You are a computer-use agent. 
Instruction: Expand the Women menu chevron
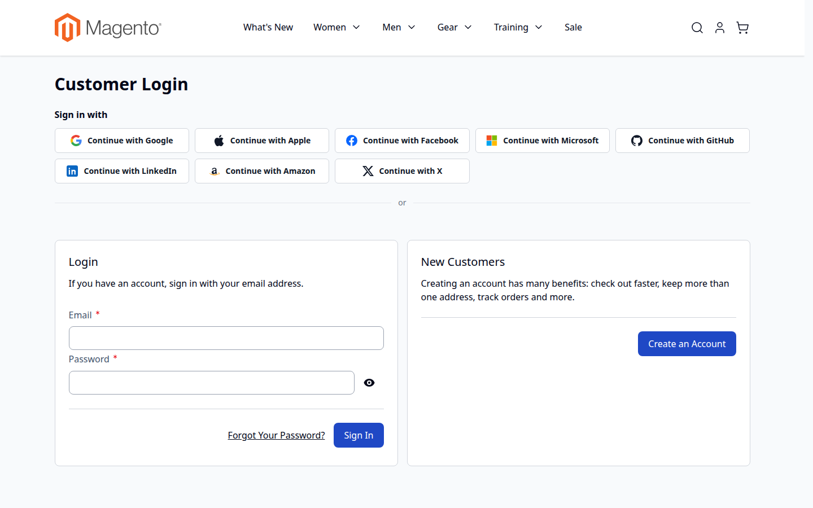[356, 27]
